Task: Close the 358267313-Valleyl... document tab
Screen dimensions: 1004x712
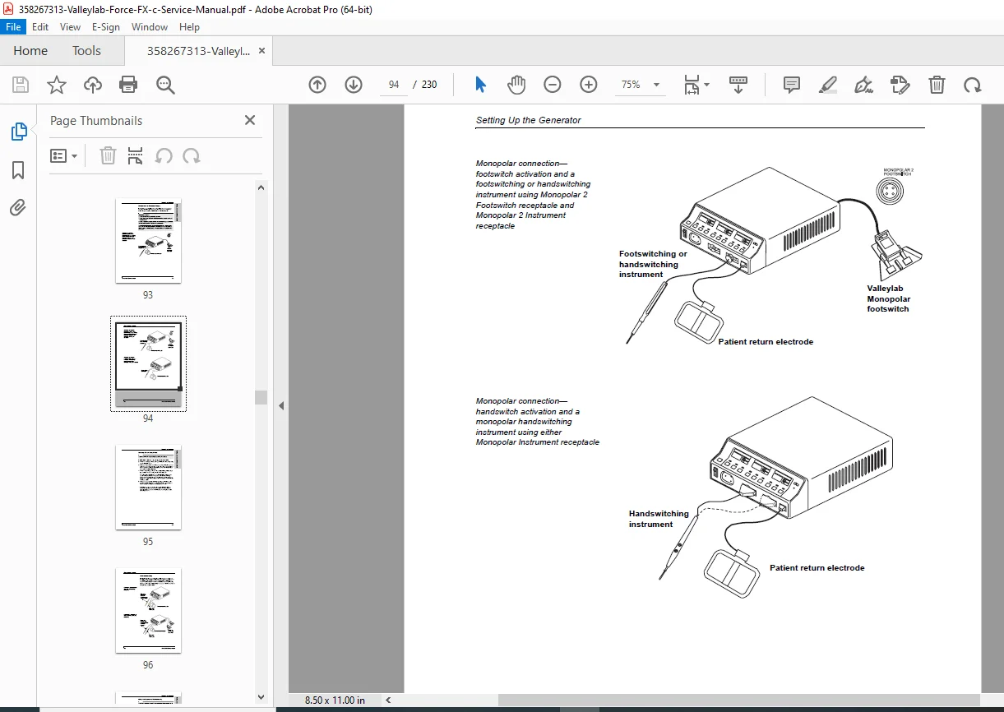Action: pyautogui.click(x=261, y=50)
